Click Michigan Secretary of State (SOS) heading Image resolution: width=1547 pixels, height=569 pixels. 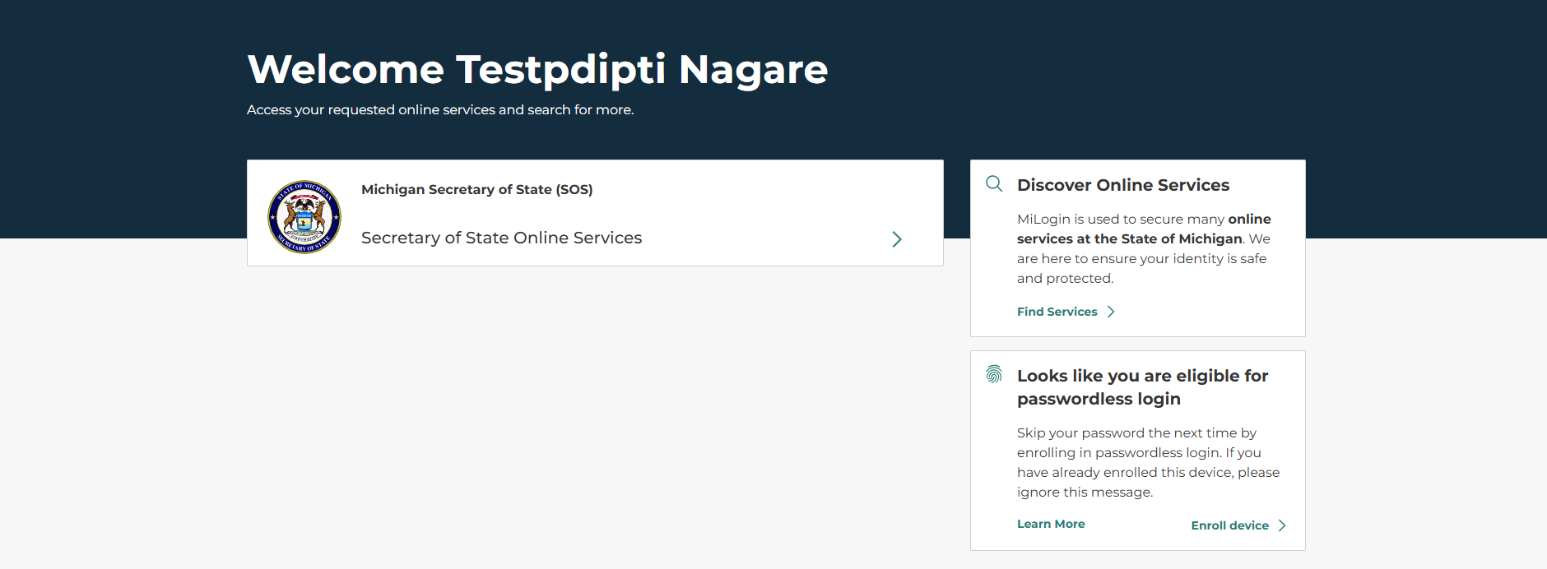477,189
